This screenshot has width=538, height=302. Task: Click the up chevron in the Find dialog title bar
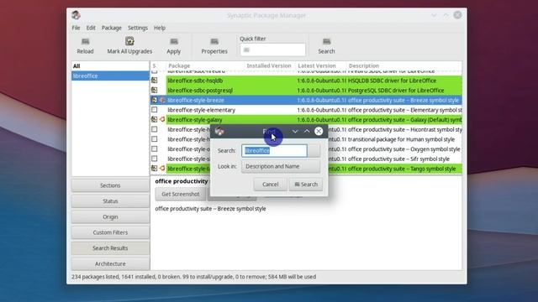click(x=307, y=131)
